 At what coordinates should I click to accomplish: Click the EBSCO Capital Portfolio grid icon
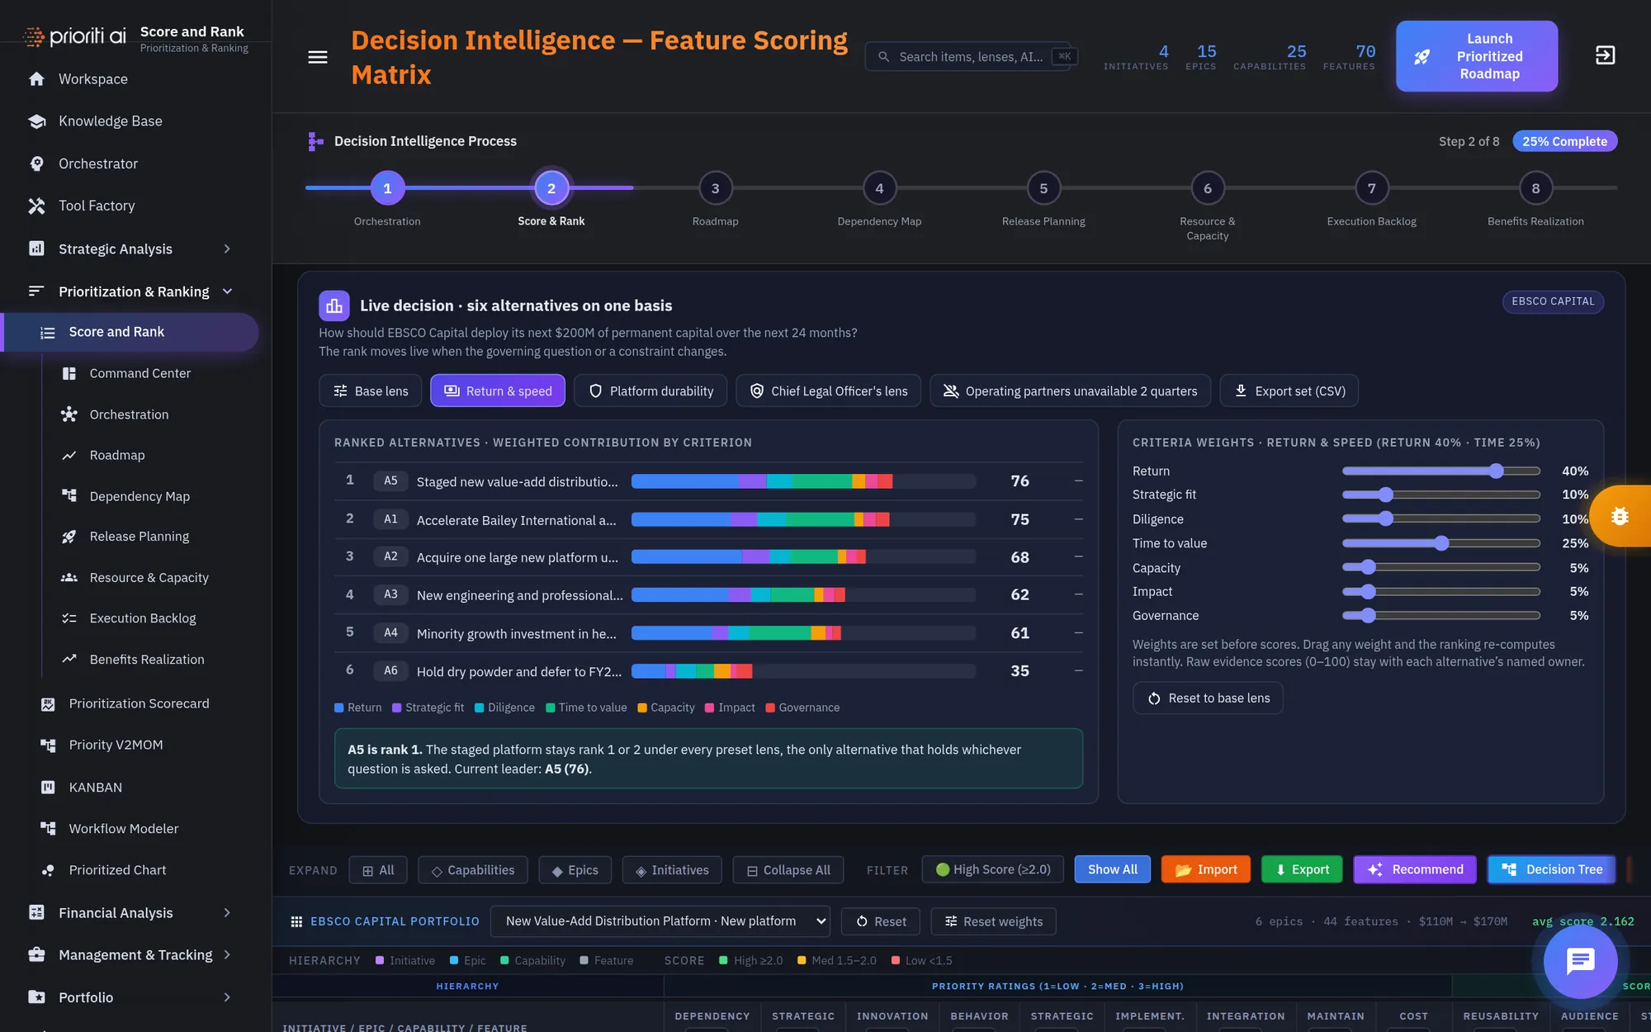point(296,921)
